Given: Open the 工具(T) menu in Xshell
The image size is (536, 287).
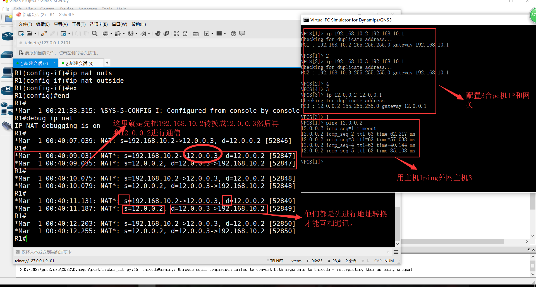Looking at the screenshot, I should (79, 24).
